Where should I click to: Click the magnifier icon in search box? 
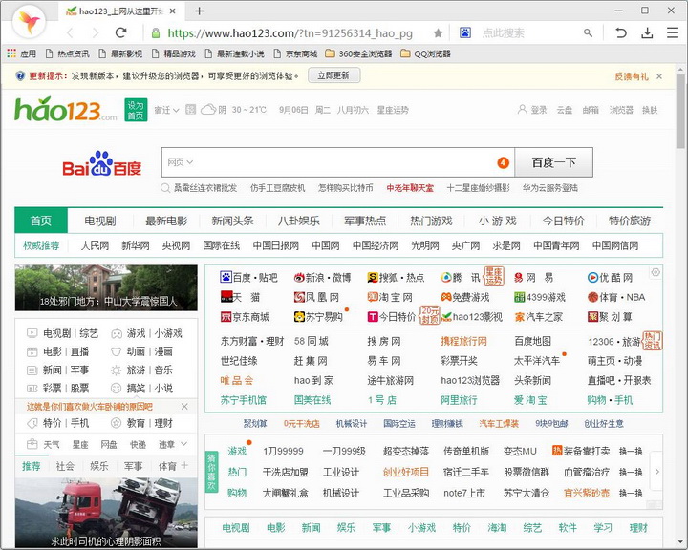tap(588, 32)
